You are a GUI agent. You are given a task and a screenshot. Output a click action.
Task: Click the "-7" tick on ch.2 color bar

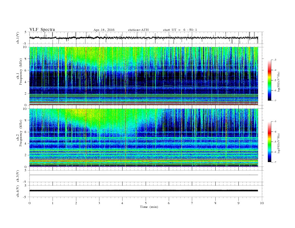[x=275, y=162]
